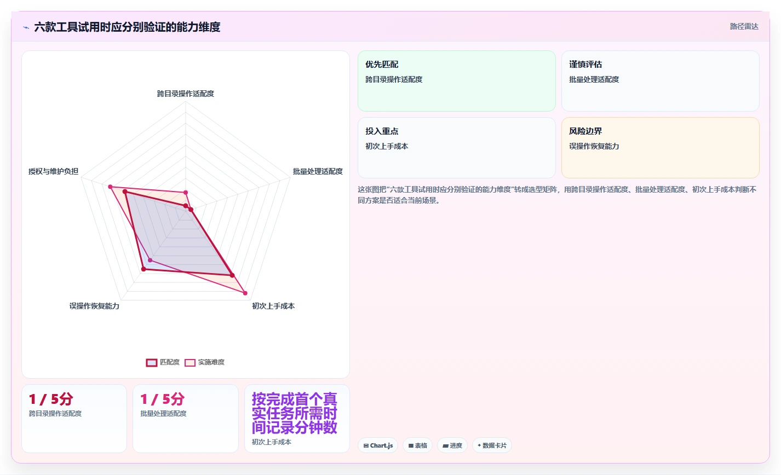The width and height of the screenshot is (781, 475).
Task: Click the 1 / 5分 跨目录操作适配度 stat card
Action: tap(74, 419)
